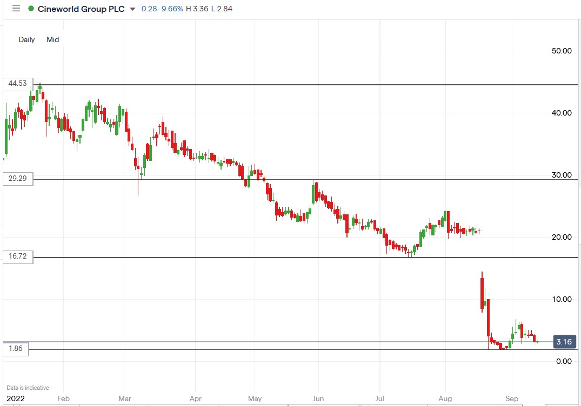Open the hamburger menu icon
Image resolution: width=581 pixels, height=406 pixels.
(x=16, y=8)
